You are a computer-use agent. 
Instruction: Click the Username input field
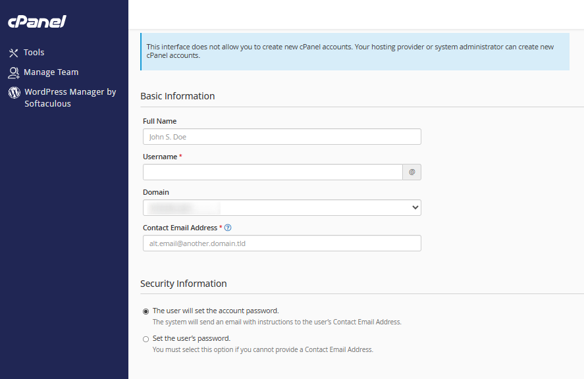pos(273,172)
